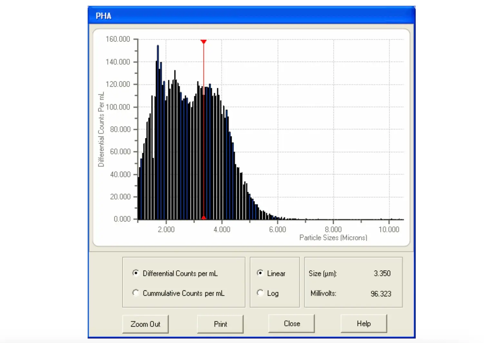This screenshot has height=343, width=484.
Task: Click the Size value 3.350
Action: point(382,273)
